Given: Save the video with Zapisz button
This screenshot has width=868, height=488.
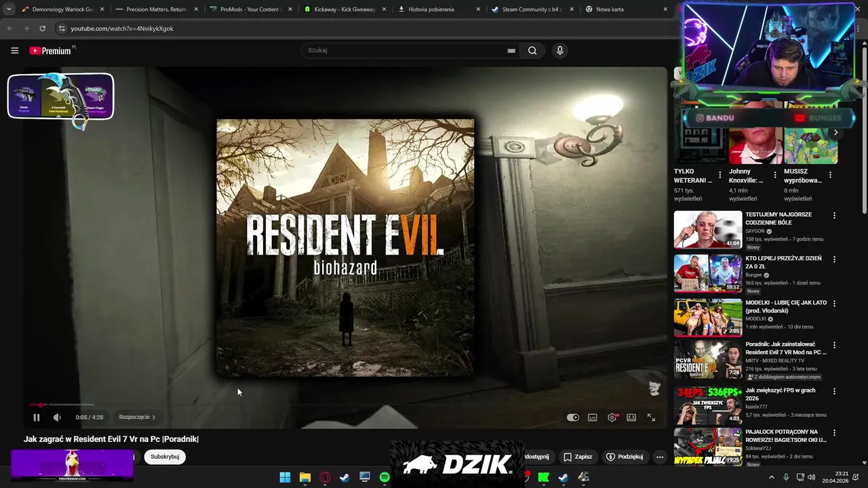Looking at the screenshot, I should [x=578, y=457].
